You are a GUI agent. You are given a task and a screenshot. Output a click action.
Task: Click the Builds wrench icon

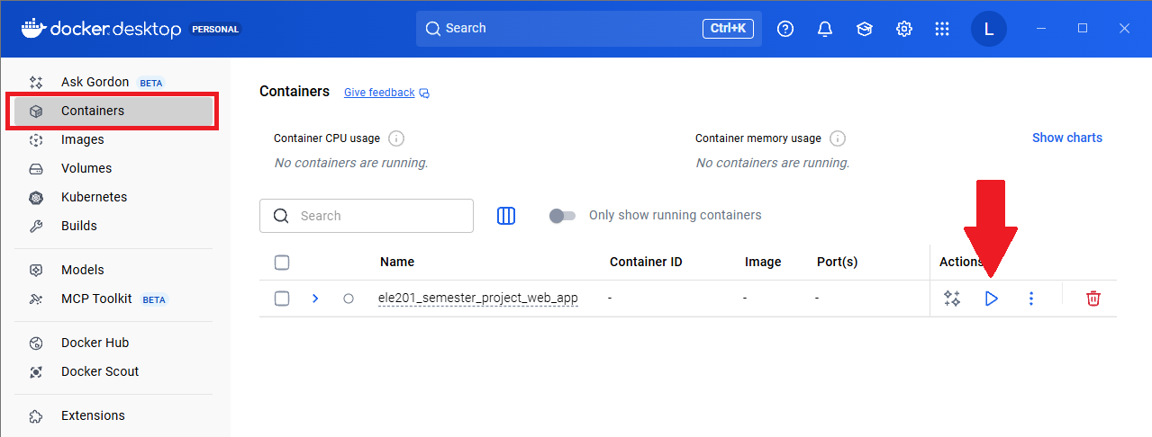pyautogui.click(x=36, y=227)
